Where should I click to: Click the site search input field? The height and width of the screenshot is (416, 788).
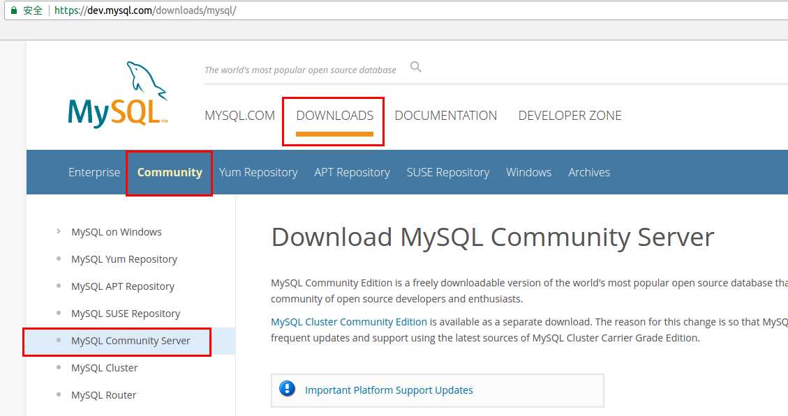pyautogui.click(x=301, y=70)
